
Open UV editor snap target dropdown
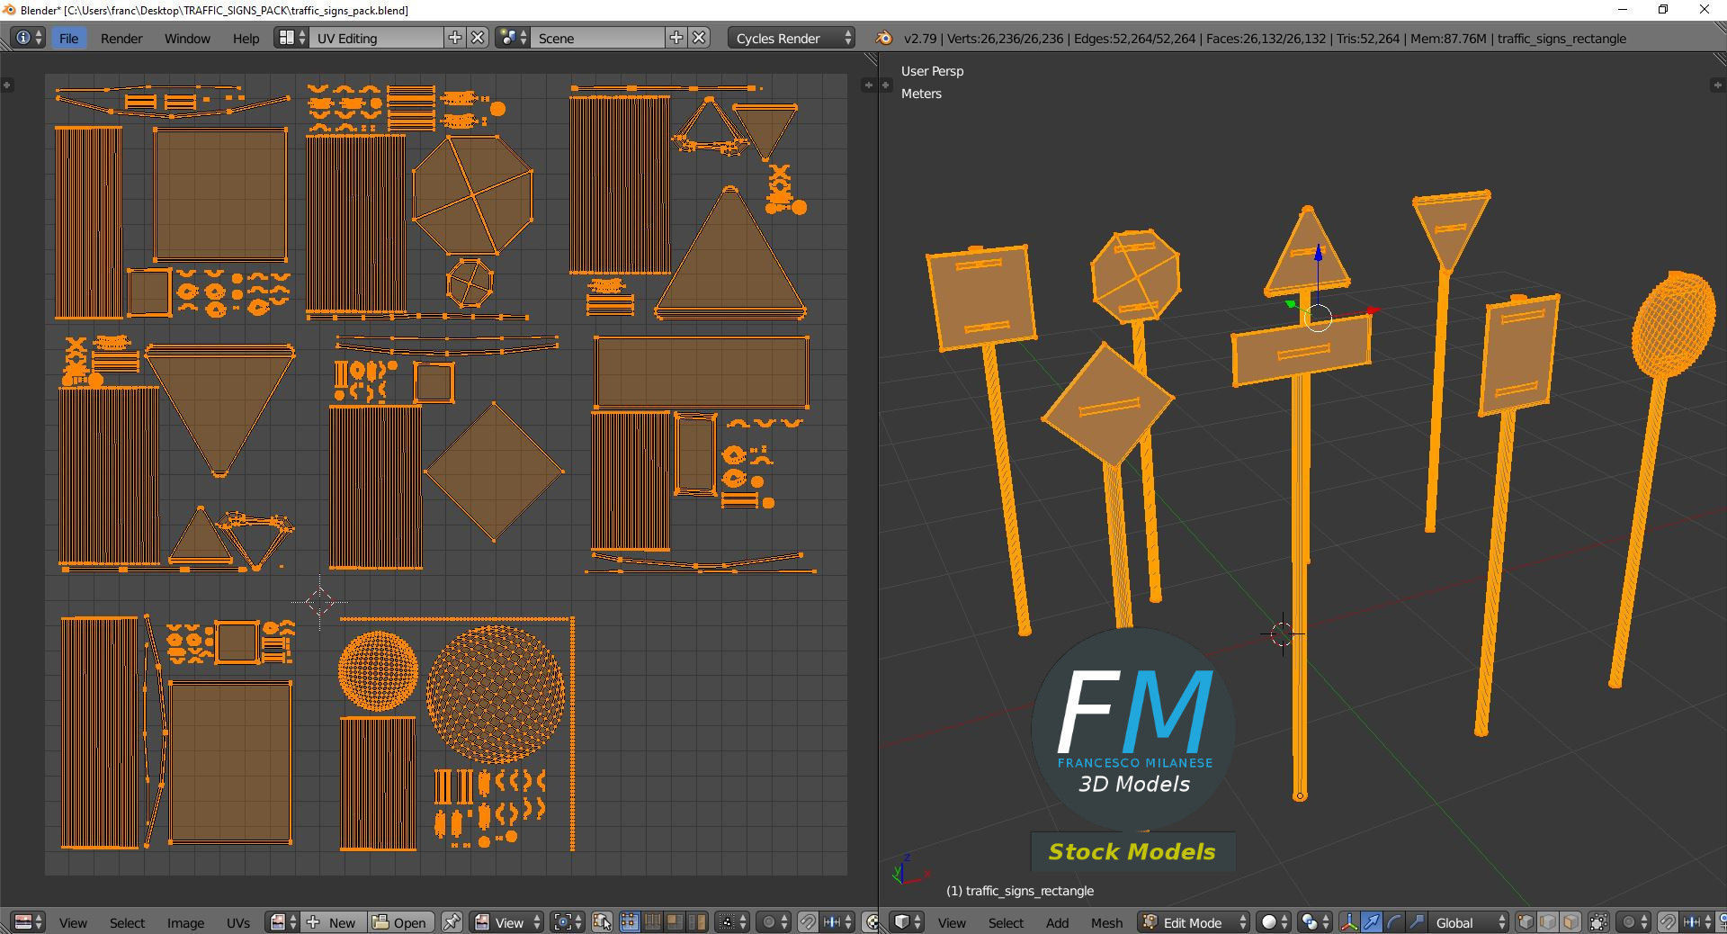tap(837, 922)
